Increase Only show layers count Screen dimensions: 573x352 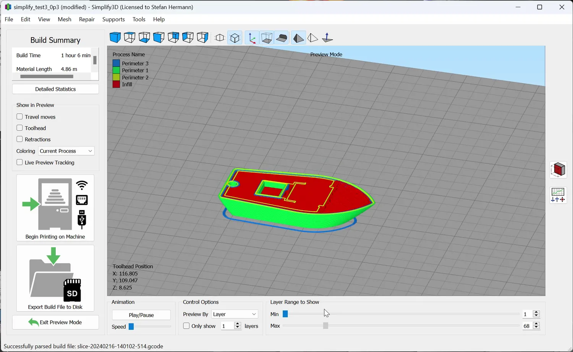[x=238, y=324]
